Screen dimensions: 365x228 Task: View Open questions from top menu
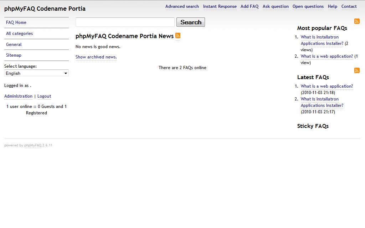click(308, 6)
